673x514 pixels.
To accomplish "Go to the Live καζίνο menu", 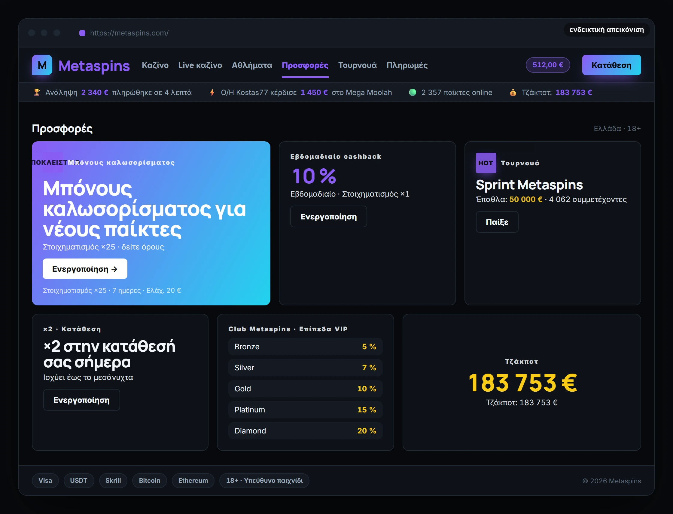I will coord(200,65).
